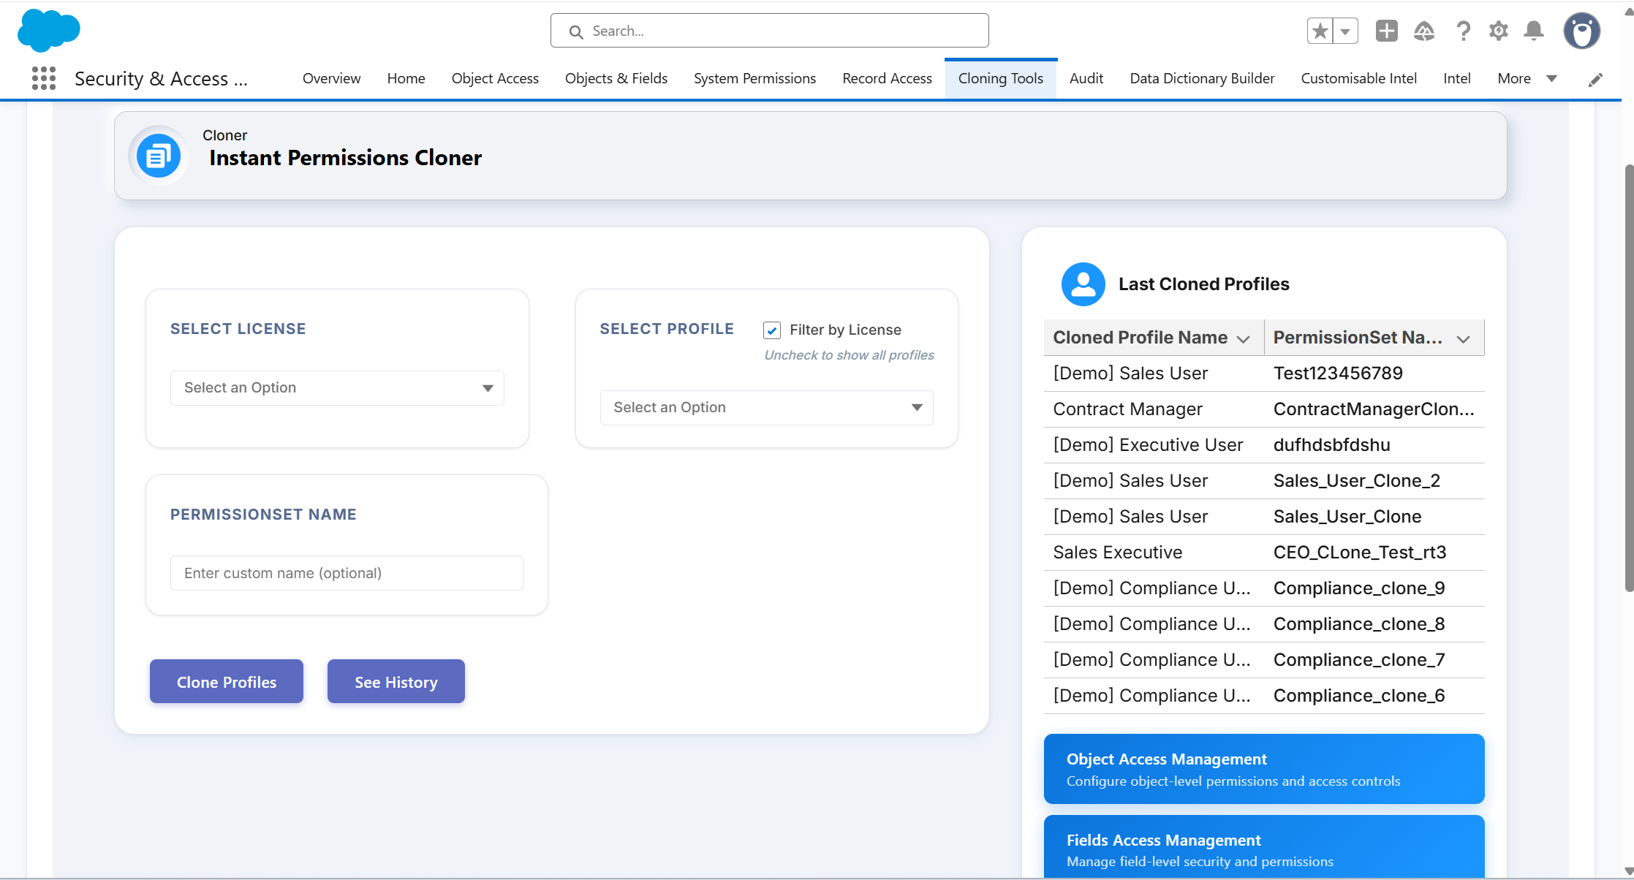The width and height of the screenshot is (1634, 880).
Task: Switch to the Home tab
Action: (x=406, y=78)
